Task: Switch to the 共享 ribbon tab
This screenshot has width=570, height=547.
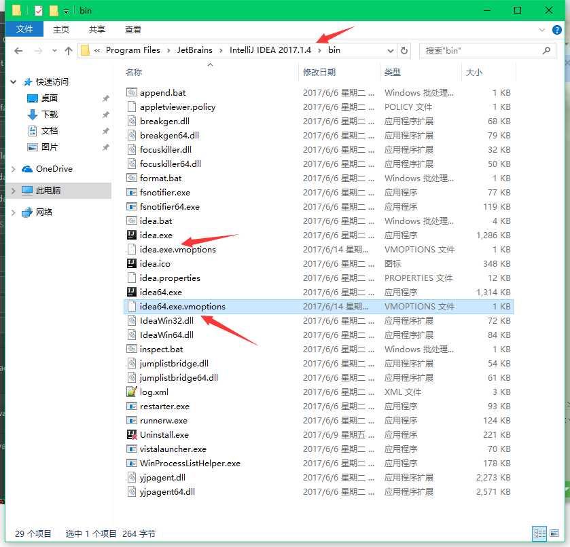Action: tap(97, 29)
